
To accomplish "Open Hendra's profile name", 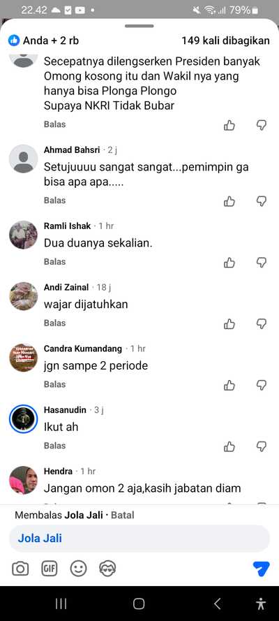I will click(x=58, y=472).
